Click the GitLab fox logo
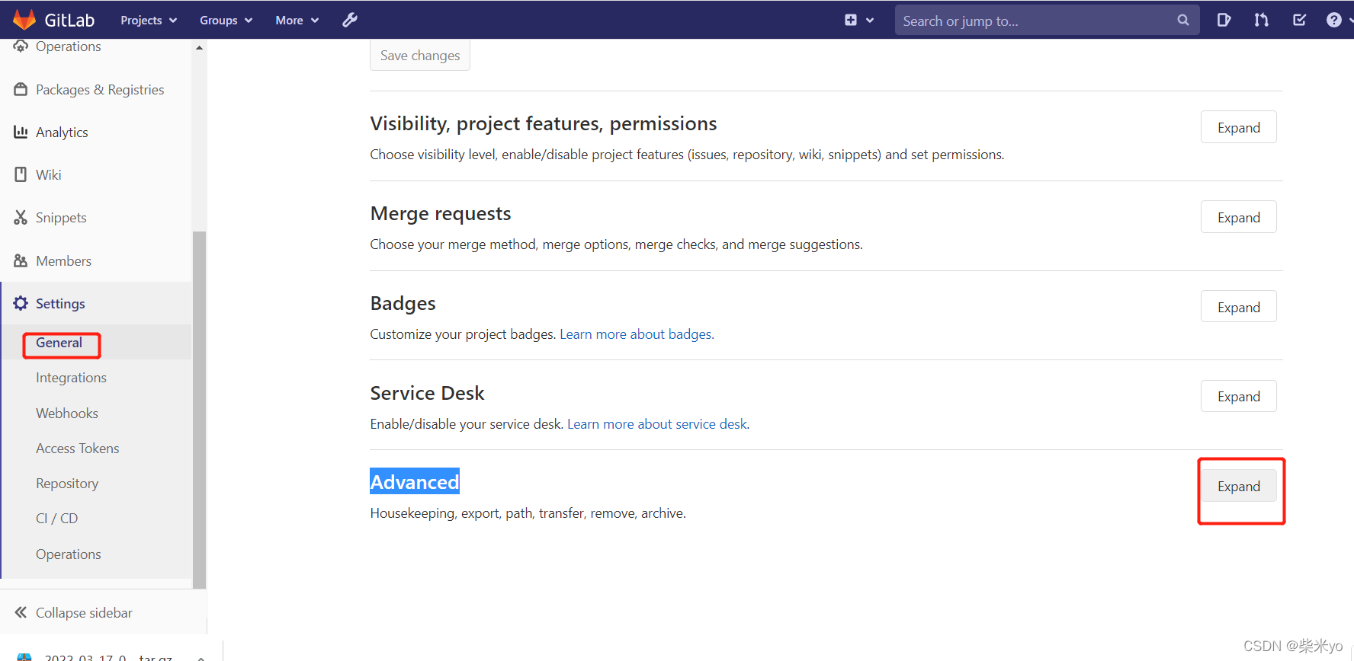The image size is (1354, 661). coord(24,19)
